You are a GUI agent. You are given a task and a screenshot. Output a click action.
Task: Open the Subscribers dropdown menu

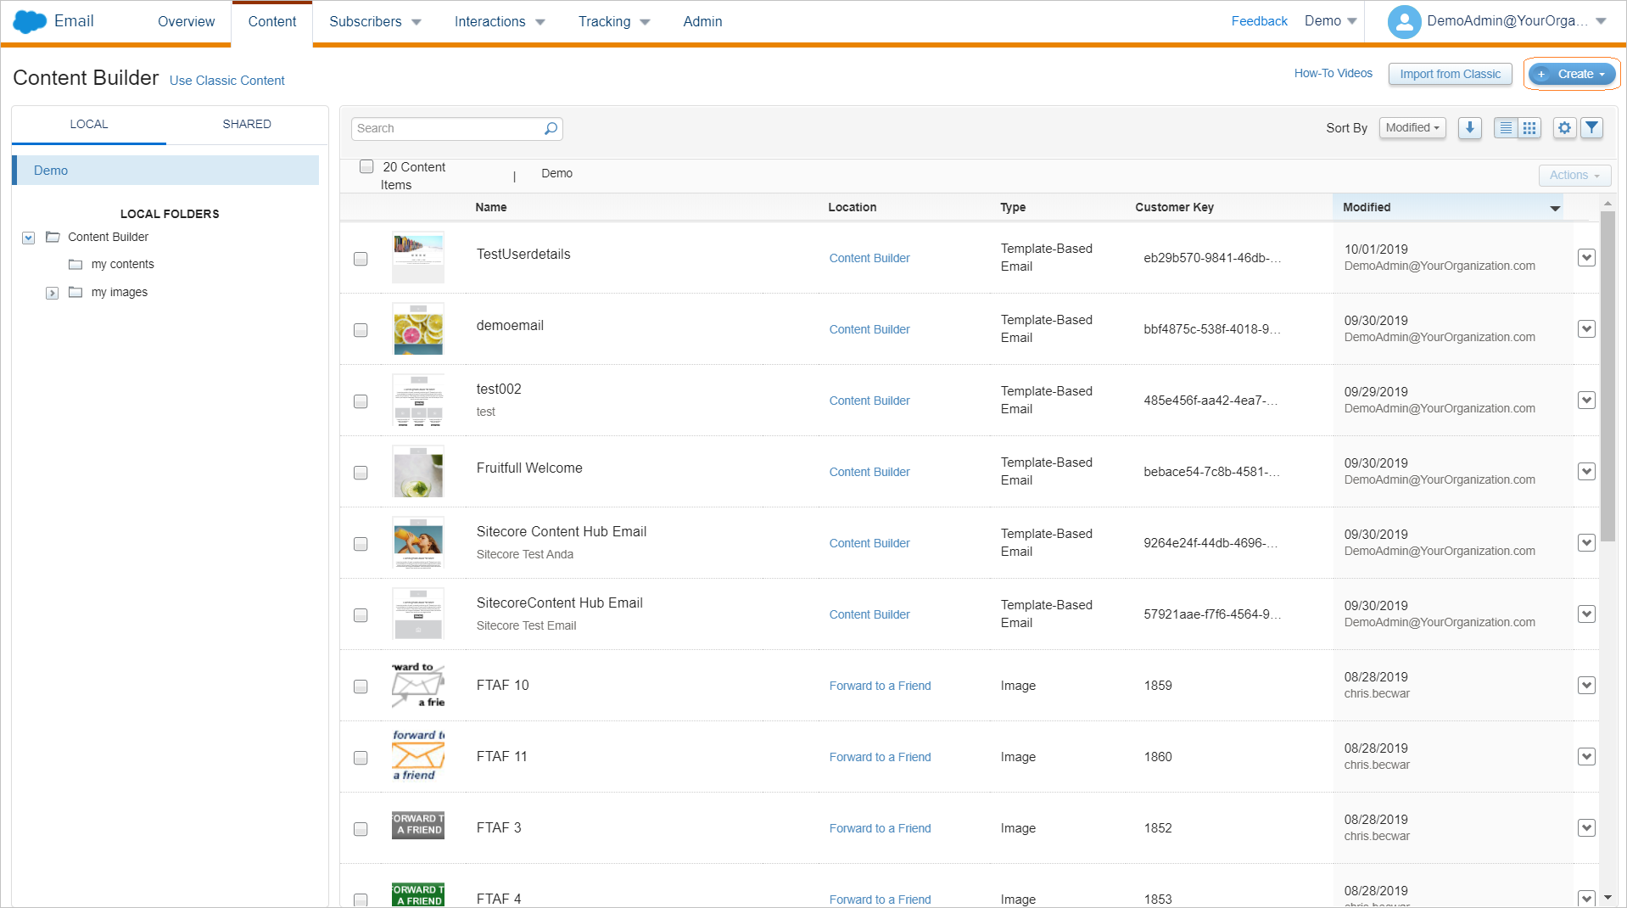tap(375, 22)
